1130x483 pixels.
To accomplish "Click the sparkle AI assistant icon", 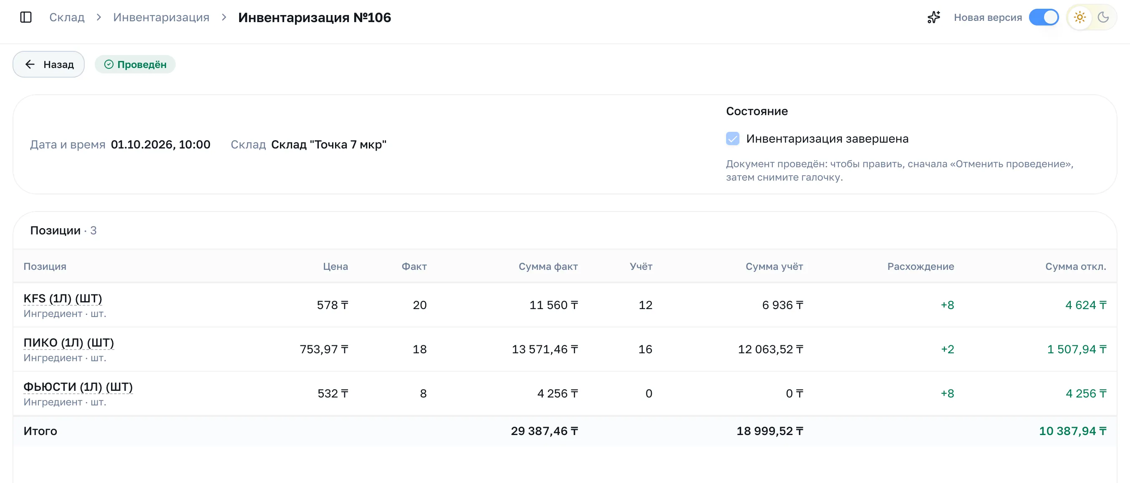I will (x=933, y=17).
